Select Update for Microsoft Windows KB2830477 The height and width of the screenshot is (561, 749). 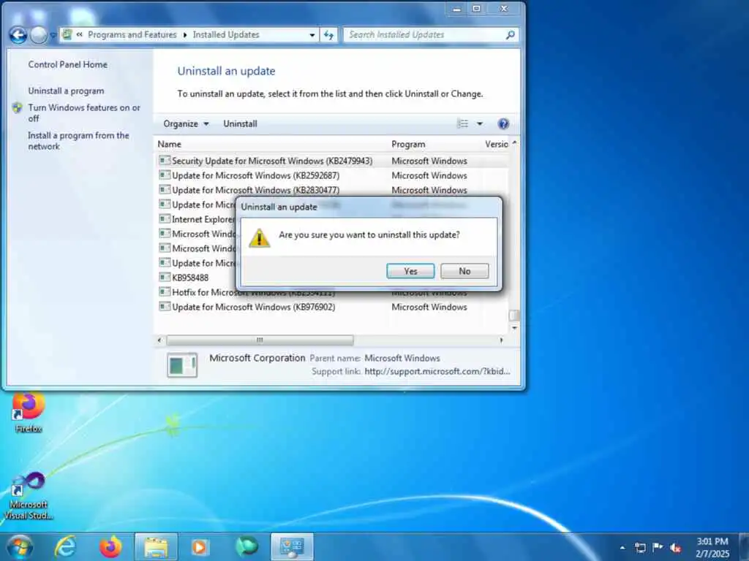[332, 190]
